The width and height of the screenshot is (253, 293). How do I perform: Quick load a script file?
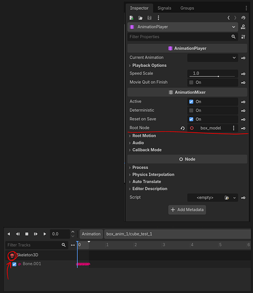coord(227,197)
